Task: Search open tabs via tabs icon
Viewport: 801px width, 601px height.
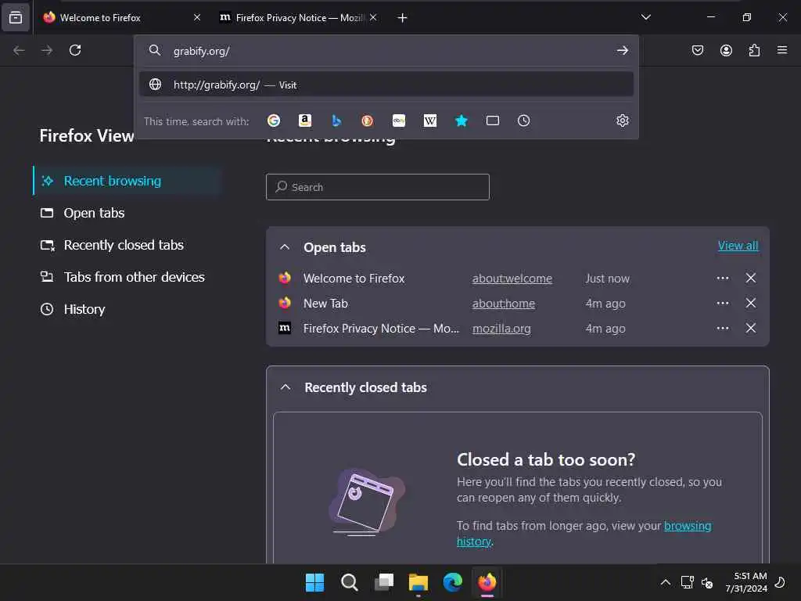Action: tap(493, 121)
